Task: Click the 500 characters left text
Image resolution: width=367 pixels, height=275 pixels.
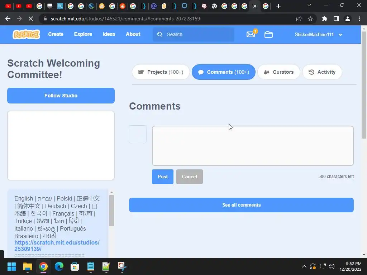Action: tap(336, 177)
